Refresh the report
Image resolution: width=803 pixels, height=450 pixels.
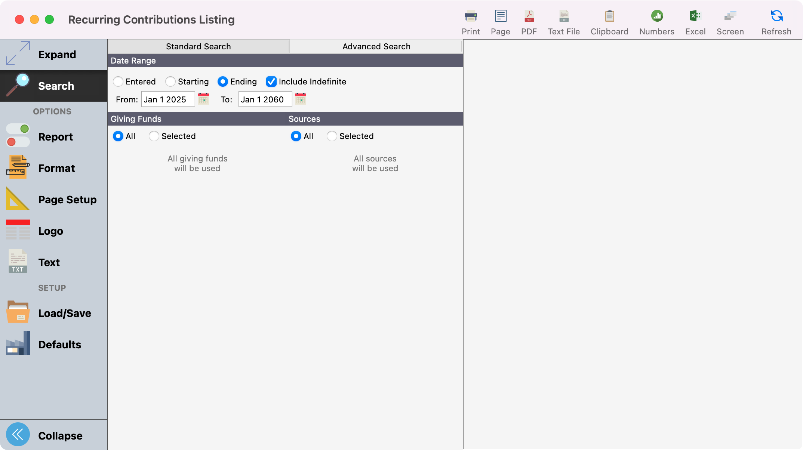[x=776, y=21]
